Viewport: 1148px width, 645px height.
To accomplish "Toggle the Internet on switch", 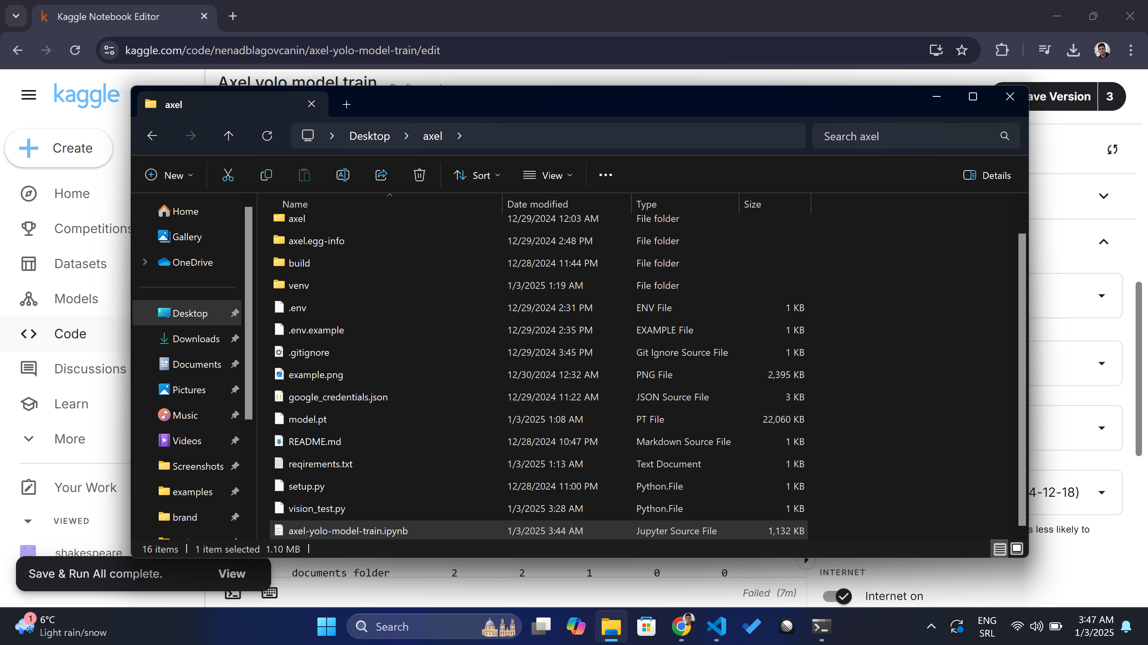I will [x=837, y=596].
